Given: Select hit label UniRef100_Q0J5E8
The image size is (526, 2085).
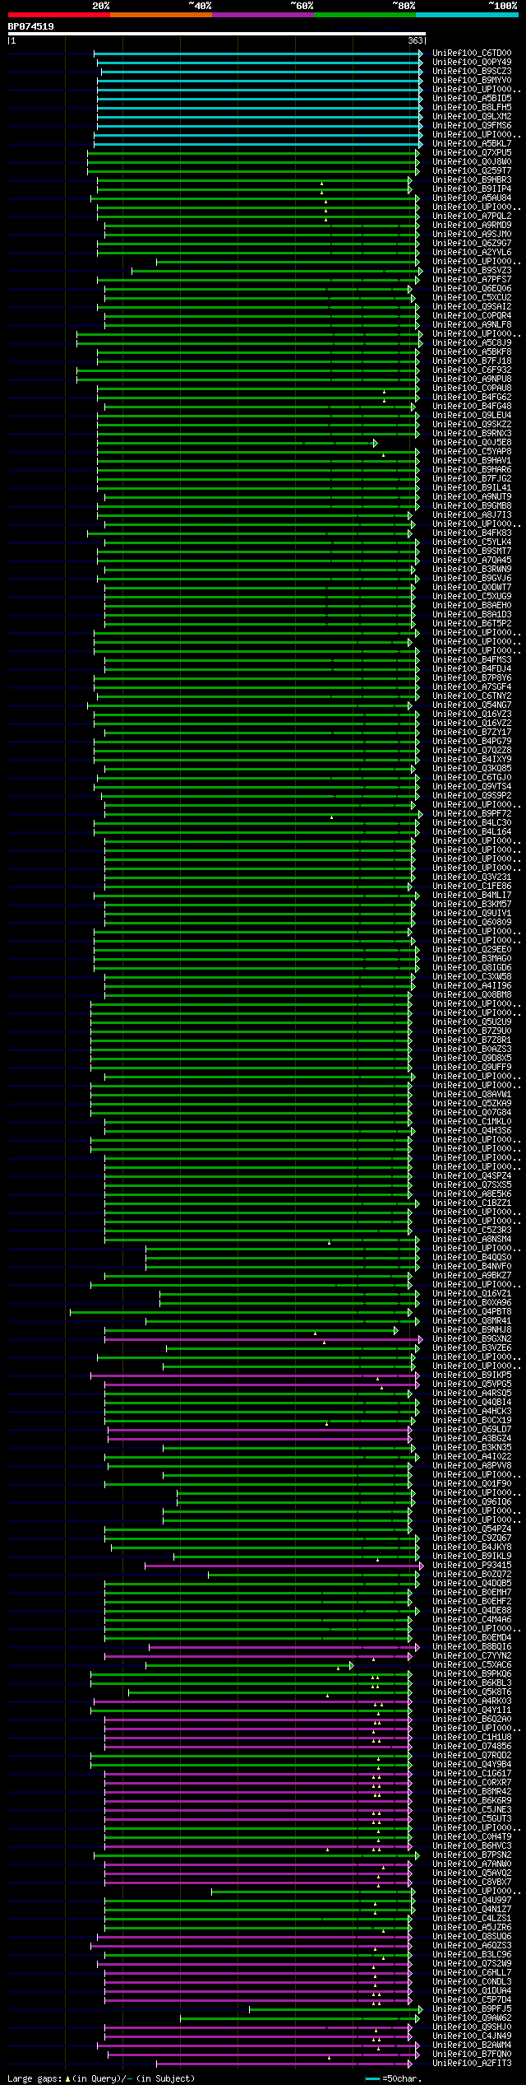Looking at the screenshot, I should 472,443.
